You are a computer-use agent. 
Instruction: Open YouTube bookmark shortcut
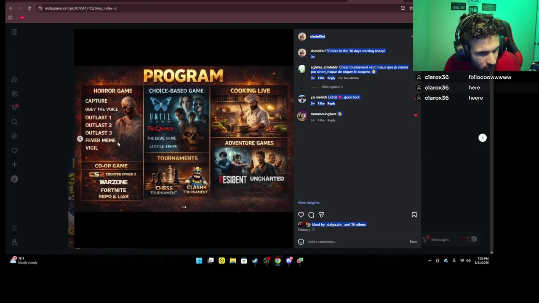point(22,18)
